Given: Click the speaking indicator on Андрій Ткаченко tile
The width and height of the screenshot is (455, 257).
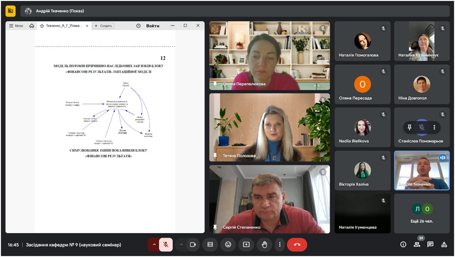Looking at the screenshot, I should click(x=443, y=157).
